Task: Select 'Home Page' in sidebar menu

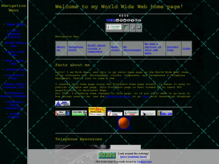Action: [15, 24]
